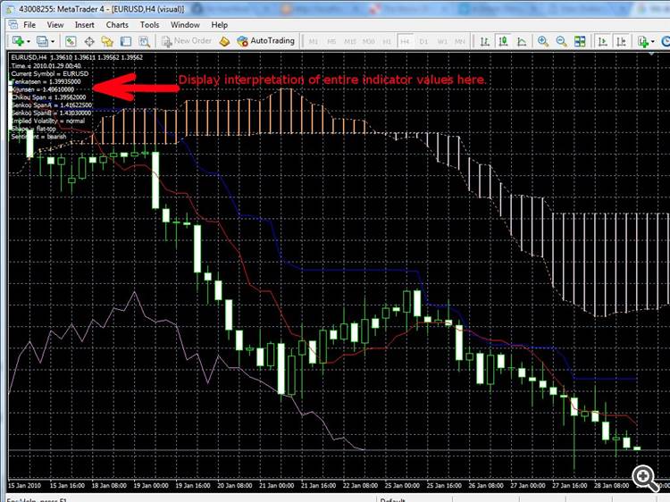This screenshot has width=670, height=502.
Task: Click the '25 Jan 00:00' time axis label
Action: (402, 485)
